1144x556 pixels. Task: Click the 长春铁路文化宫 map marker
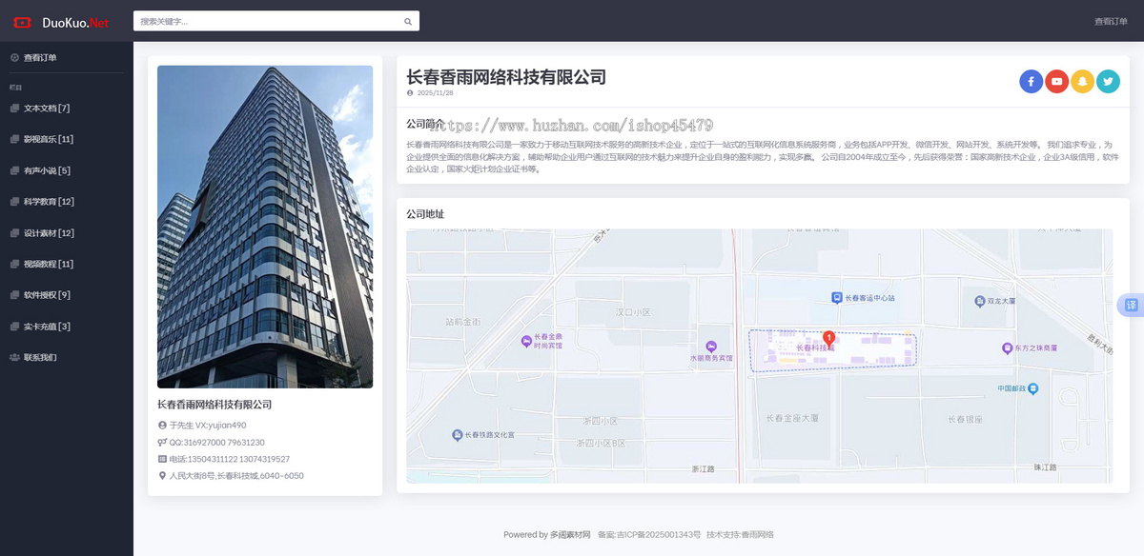458,435
